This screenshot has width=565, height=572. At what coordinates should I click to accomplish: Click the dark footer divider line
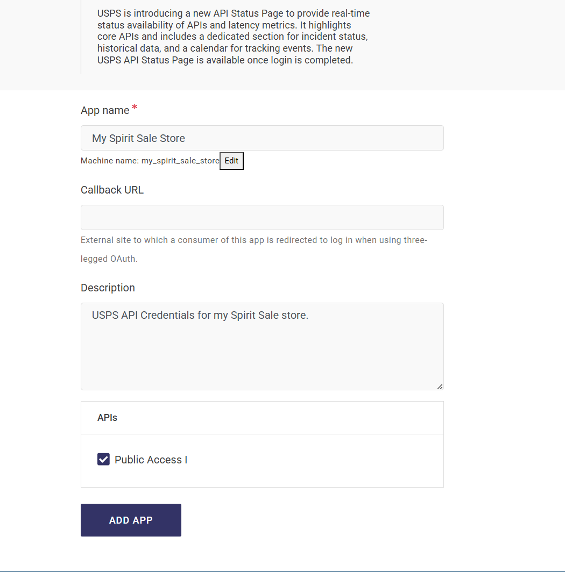pos(282,571)
